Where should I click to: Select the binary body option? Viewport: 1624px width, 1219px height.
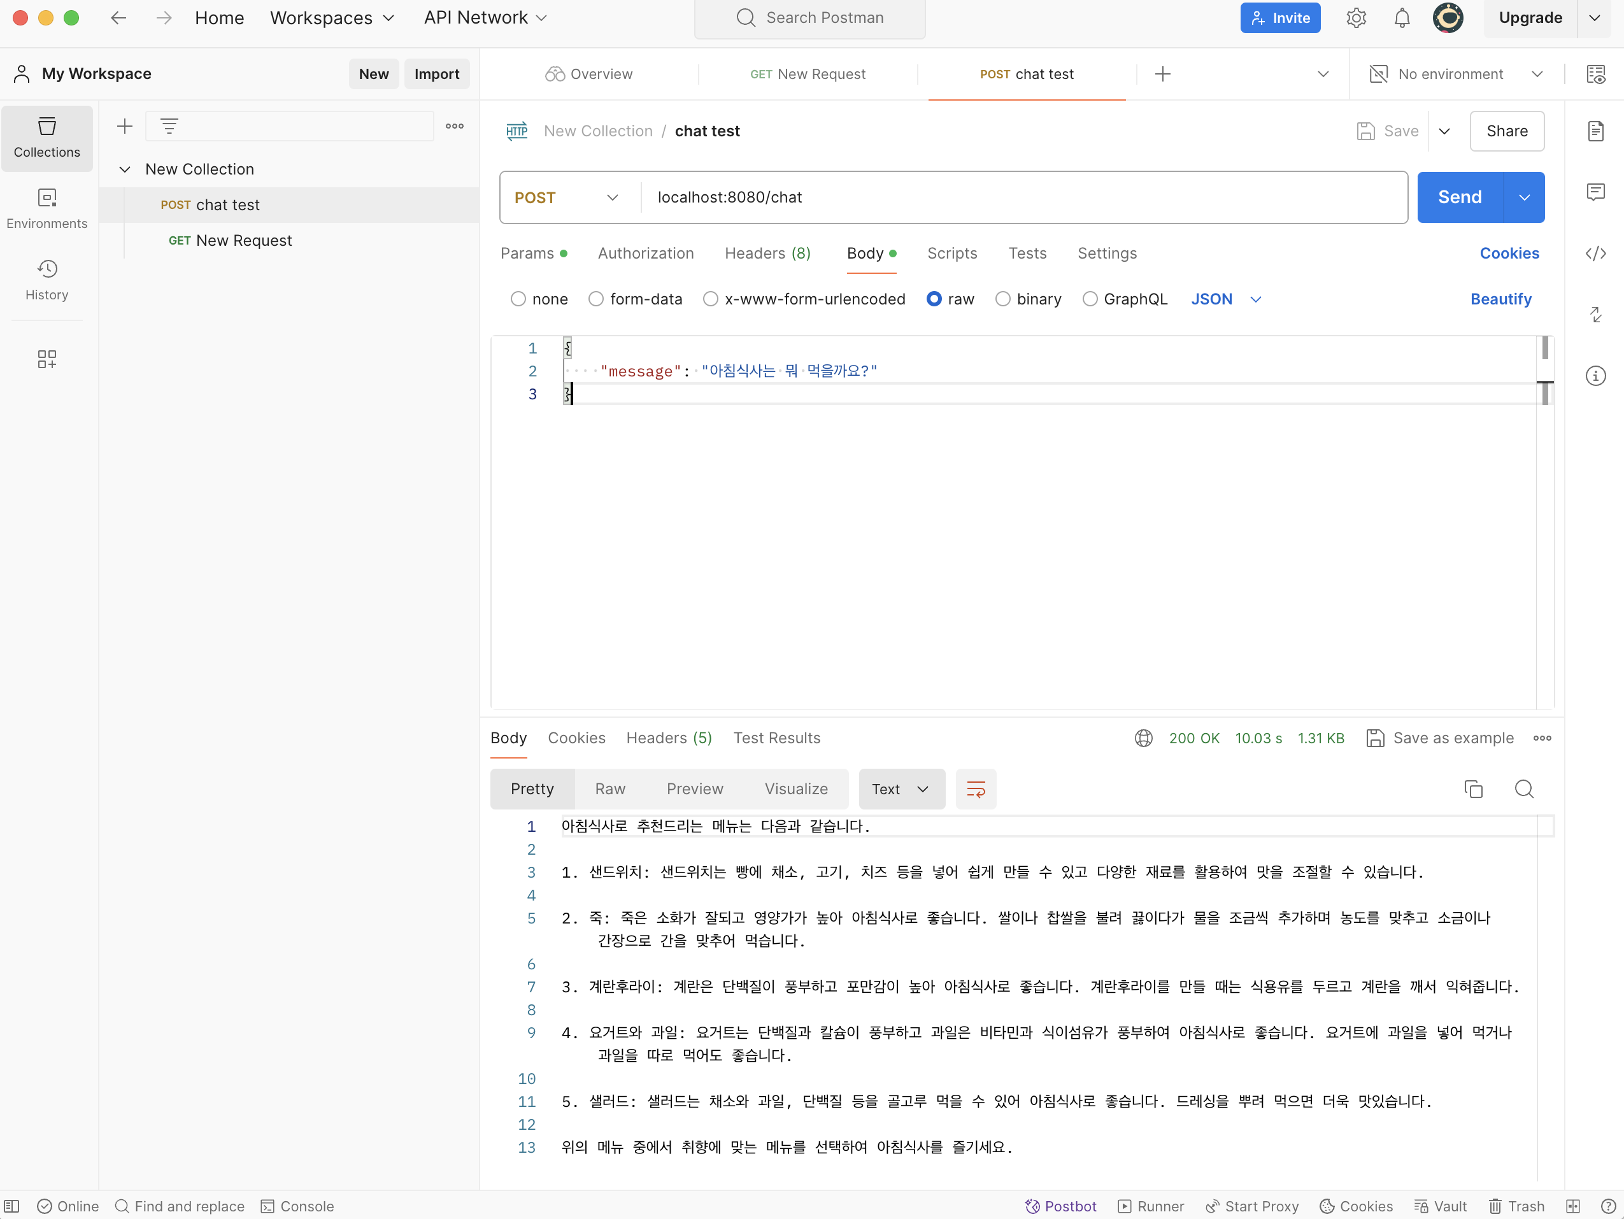[1003, 299]
